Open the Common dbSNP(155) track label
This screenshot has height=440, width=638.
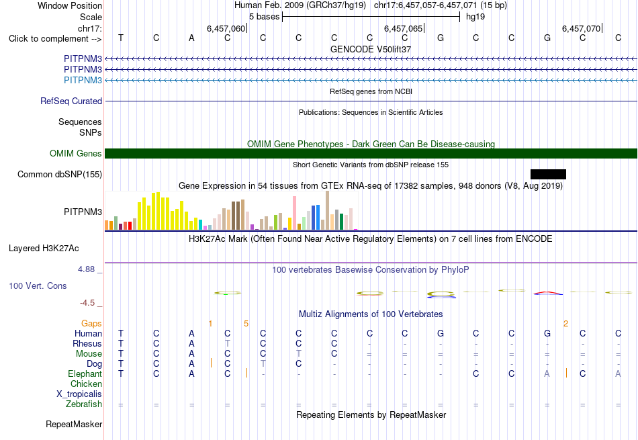(x=59, y=174)
